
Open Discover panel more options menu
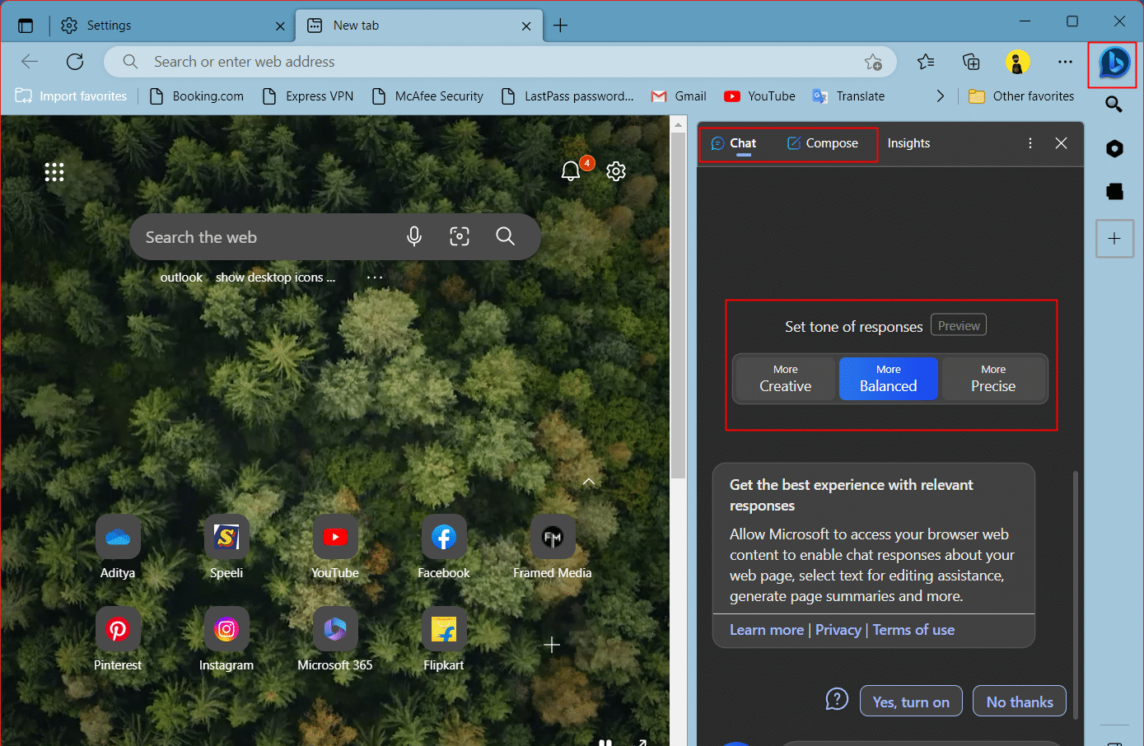click(1030, 143)
